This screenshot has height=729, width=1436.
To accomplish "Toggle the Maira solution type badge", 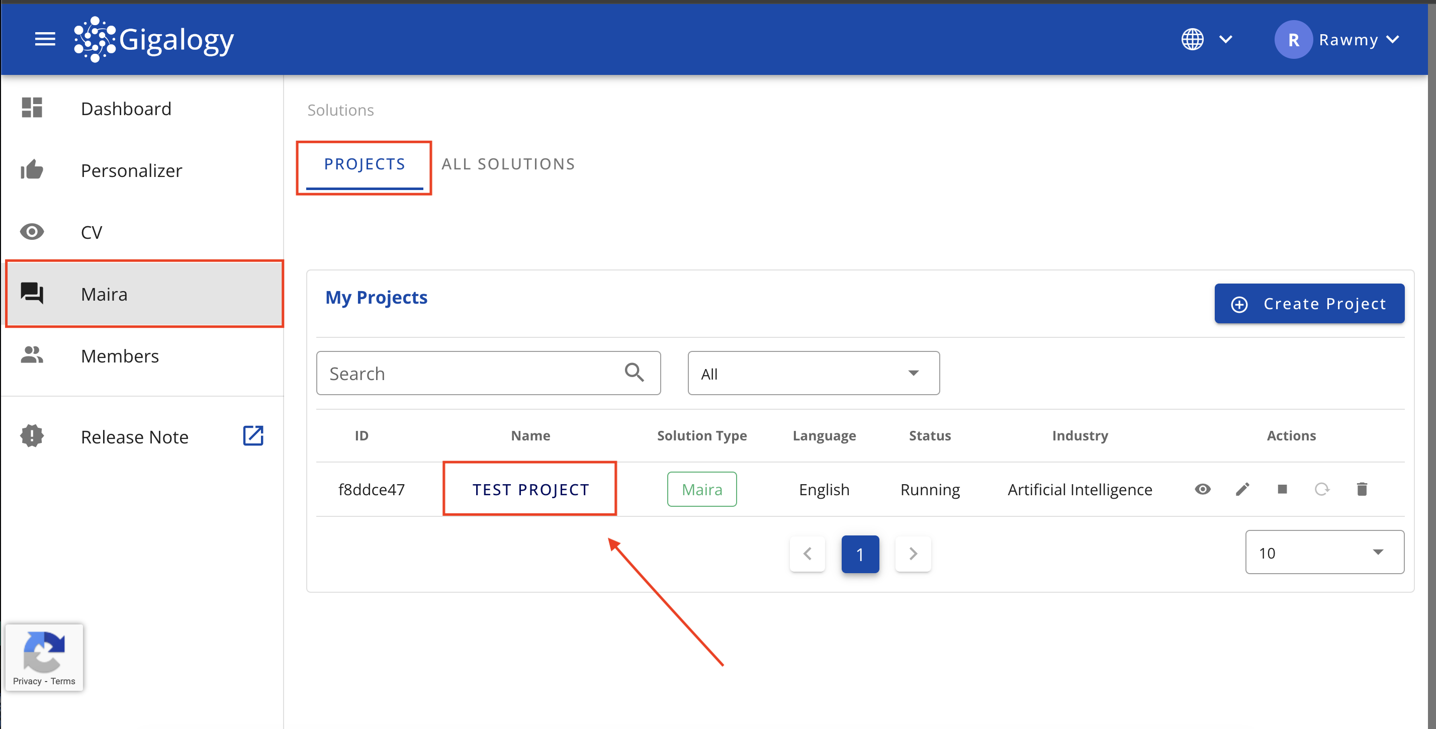I will (702, 488).
